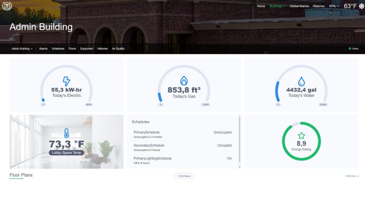Click the 8,9 energy rating value
The image size is (365, 205).
coord(301,143)
